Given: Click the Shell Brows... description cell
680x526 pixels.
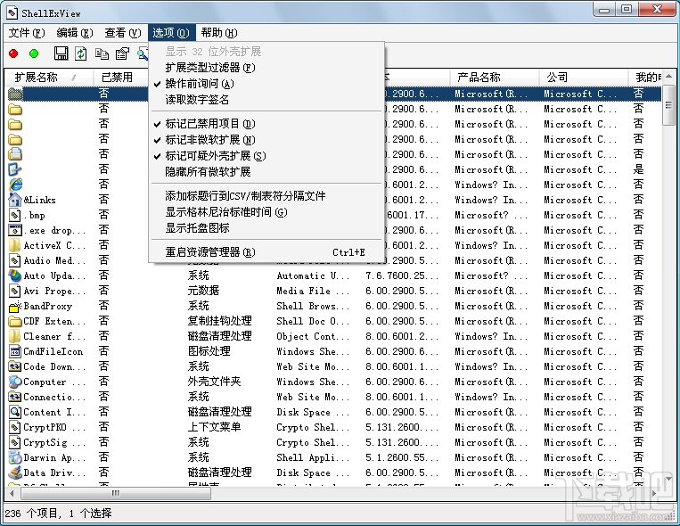Looking at the screenshot, I should point(313,306).
